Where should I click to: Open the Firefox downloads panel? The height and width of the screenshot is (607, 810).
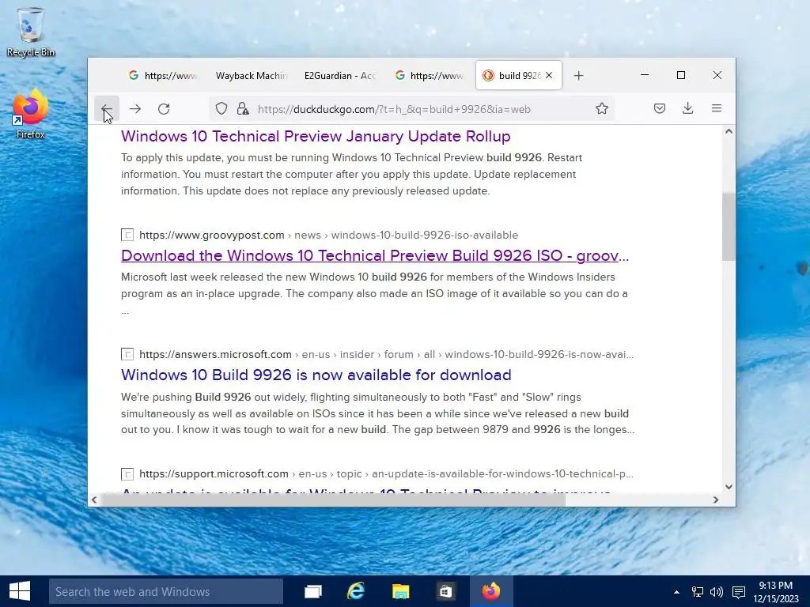pos(687,108)
